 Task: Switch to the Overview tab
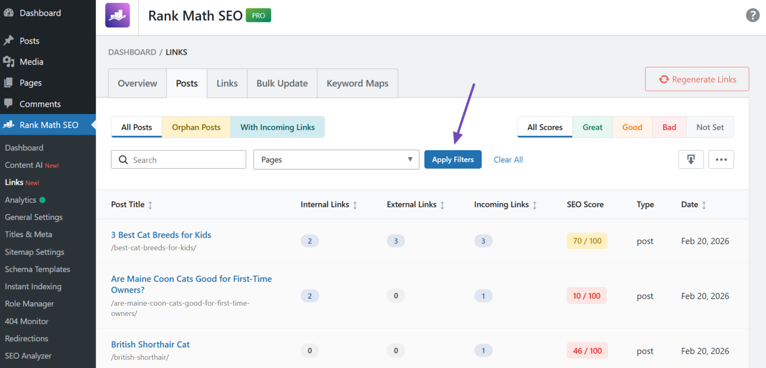(x=137, y=83)
